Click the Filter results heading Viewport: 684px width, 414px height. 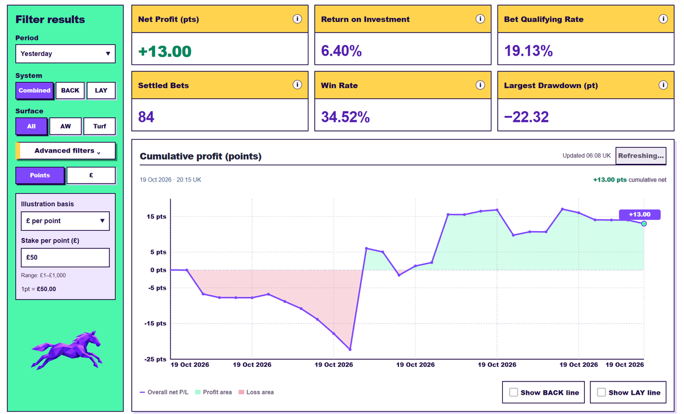[50, 19]
